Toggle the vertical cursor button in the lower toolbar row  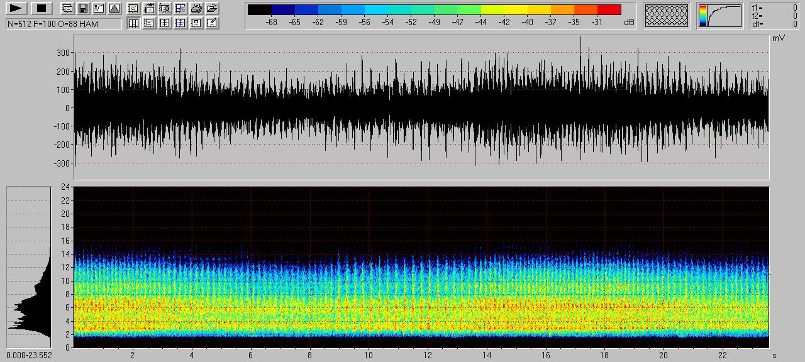[x=133, y=23]
